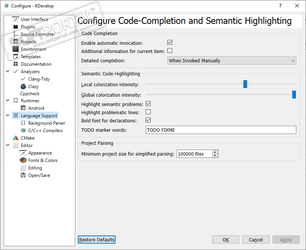Collapse the Editor tree section
Image resolution: width=306 pixels, height=250 pixels.
tap(7, 145)
